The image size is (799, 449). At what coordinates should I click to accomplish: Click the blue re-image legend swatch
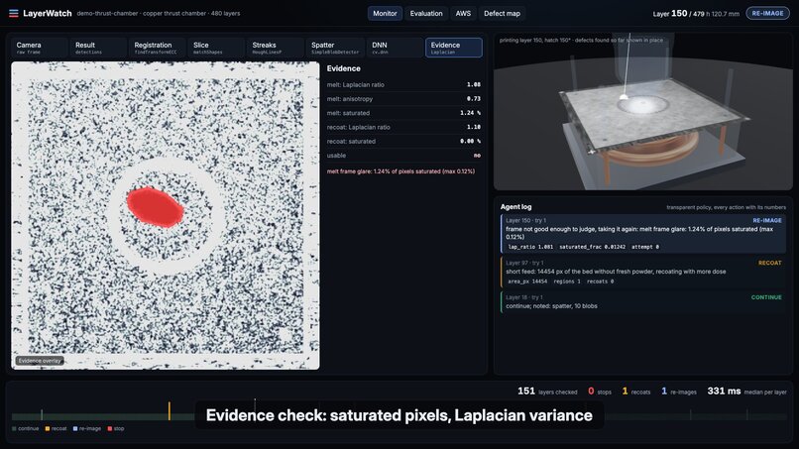75,428
